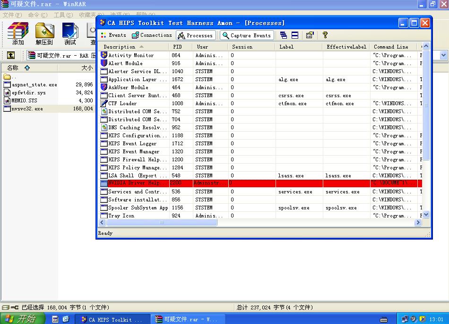Screen dimensions: 449x324
Task: Sort by Session column header
Action: [251, 47]
